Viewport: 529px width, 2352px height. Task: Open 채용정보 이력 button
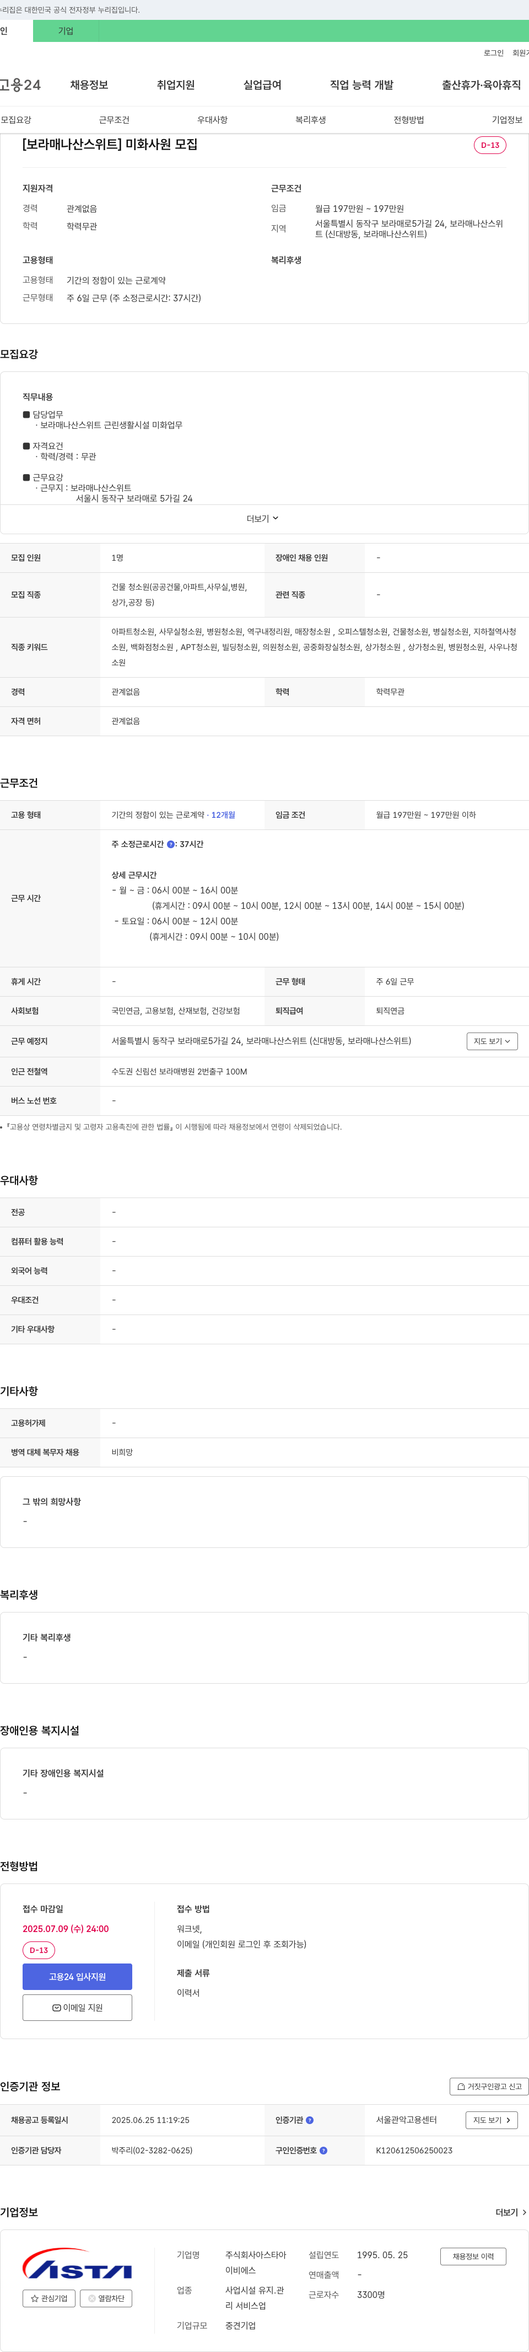click(x=473, y=2256)
